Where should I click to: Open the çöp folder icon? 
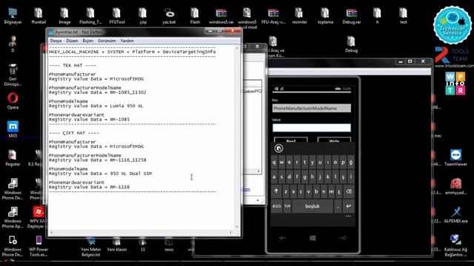click(143, 16)
